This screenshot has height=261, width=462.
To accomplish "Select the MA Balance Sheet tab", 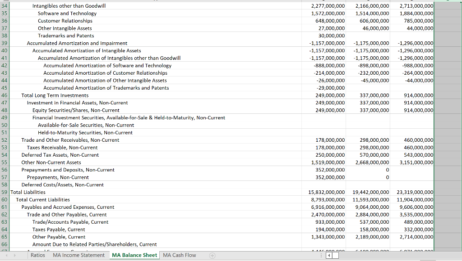I will (134, 255).
